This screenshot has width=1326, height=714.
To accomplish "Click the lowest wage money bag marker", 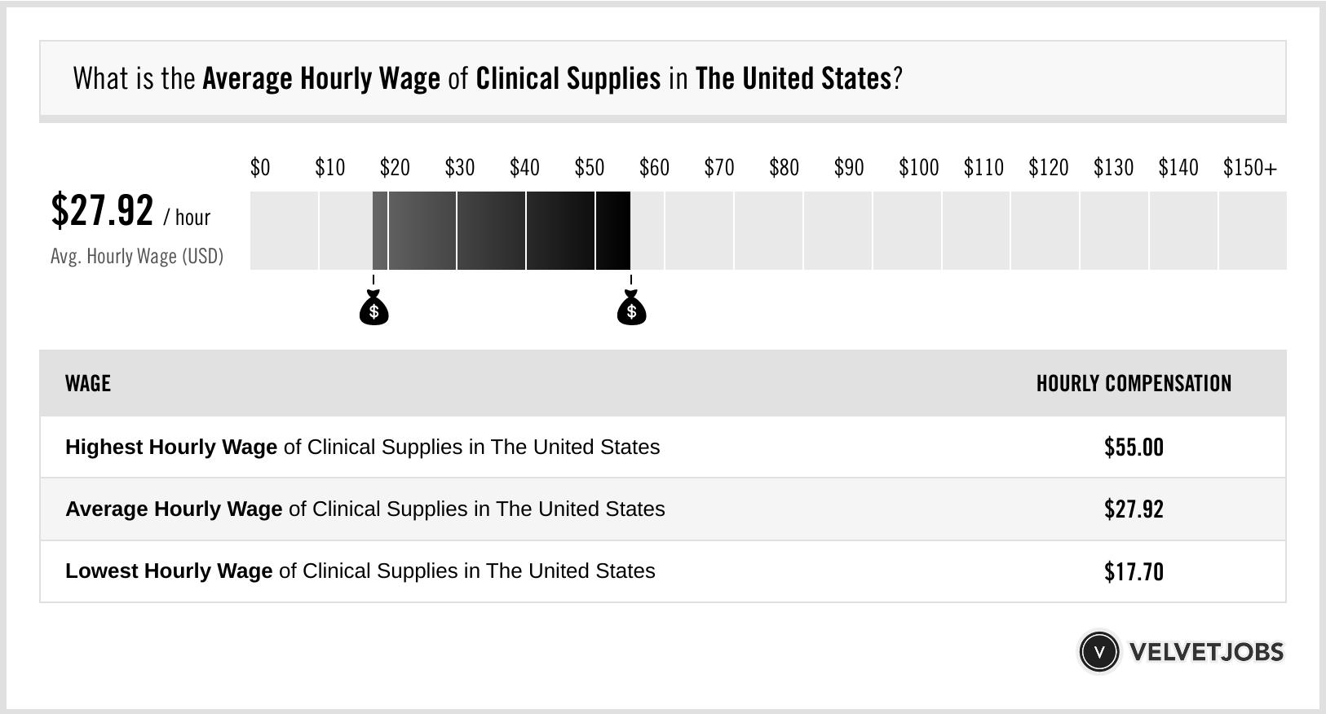I will click(x=373, y=308).
